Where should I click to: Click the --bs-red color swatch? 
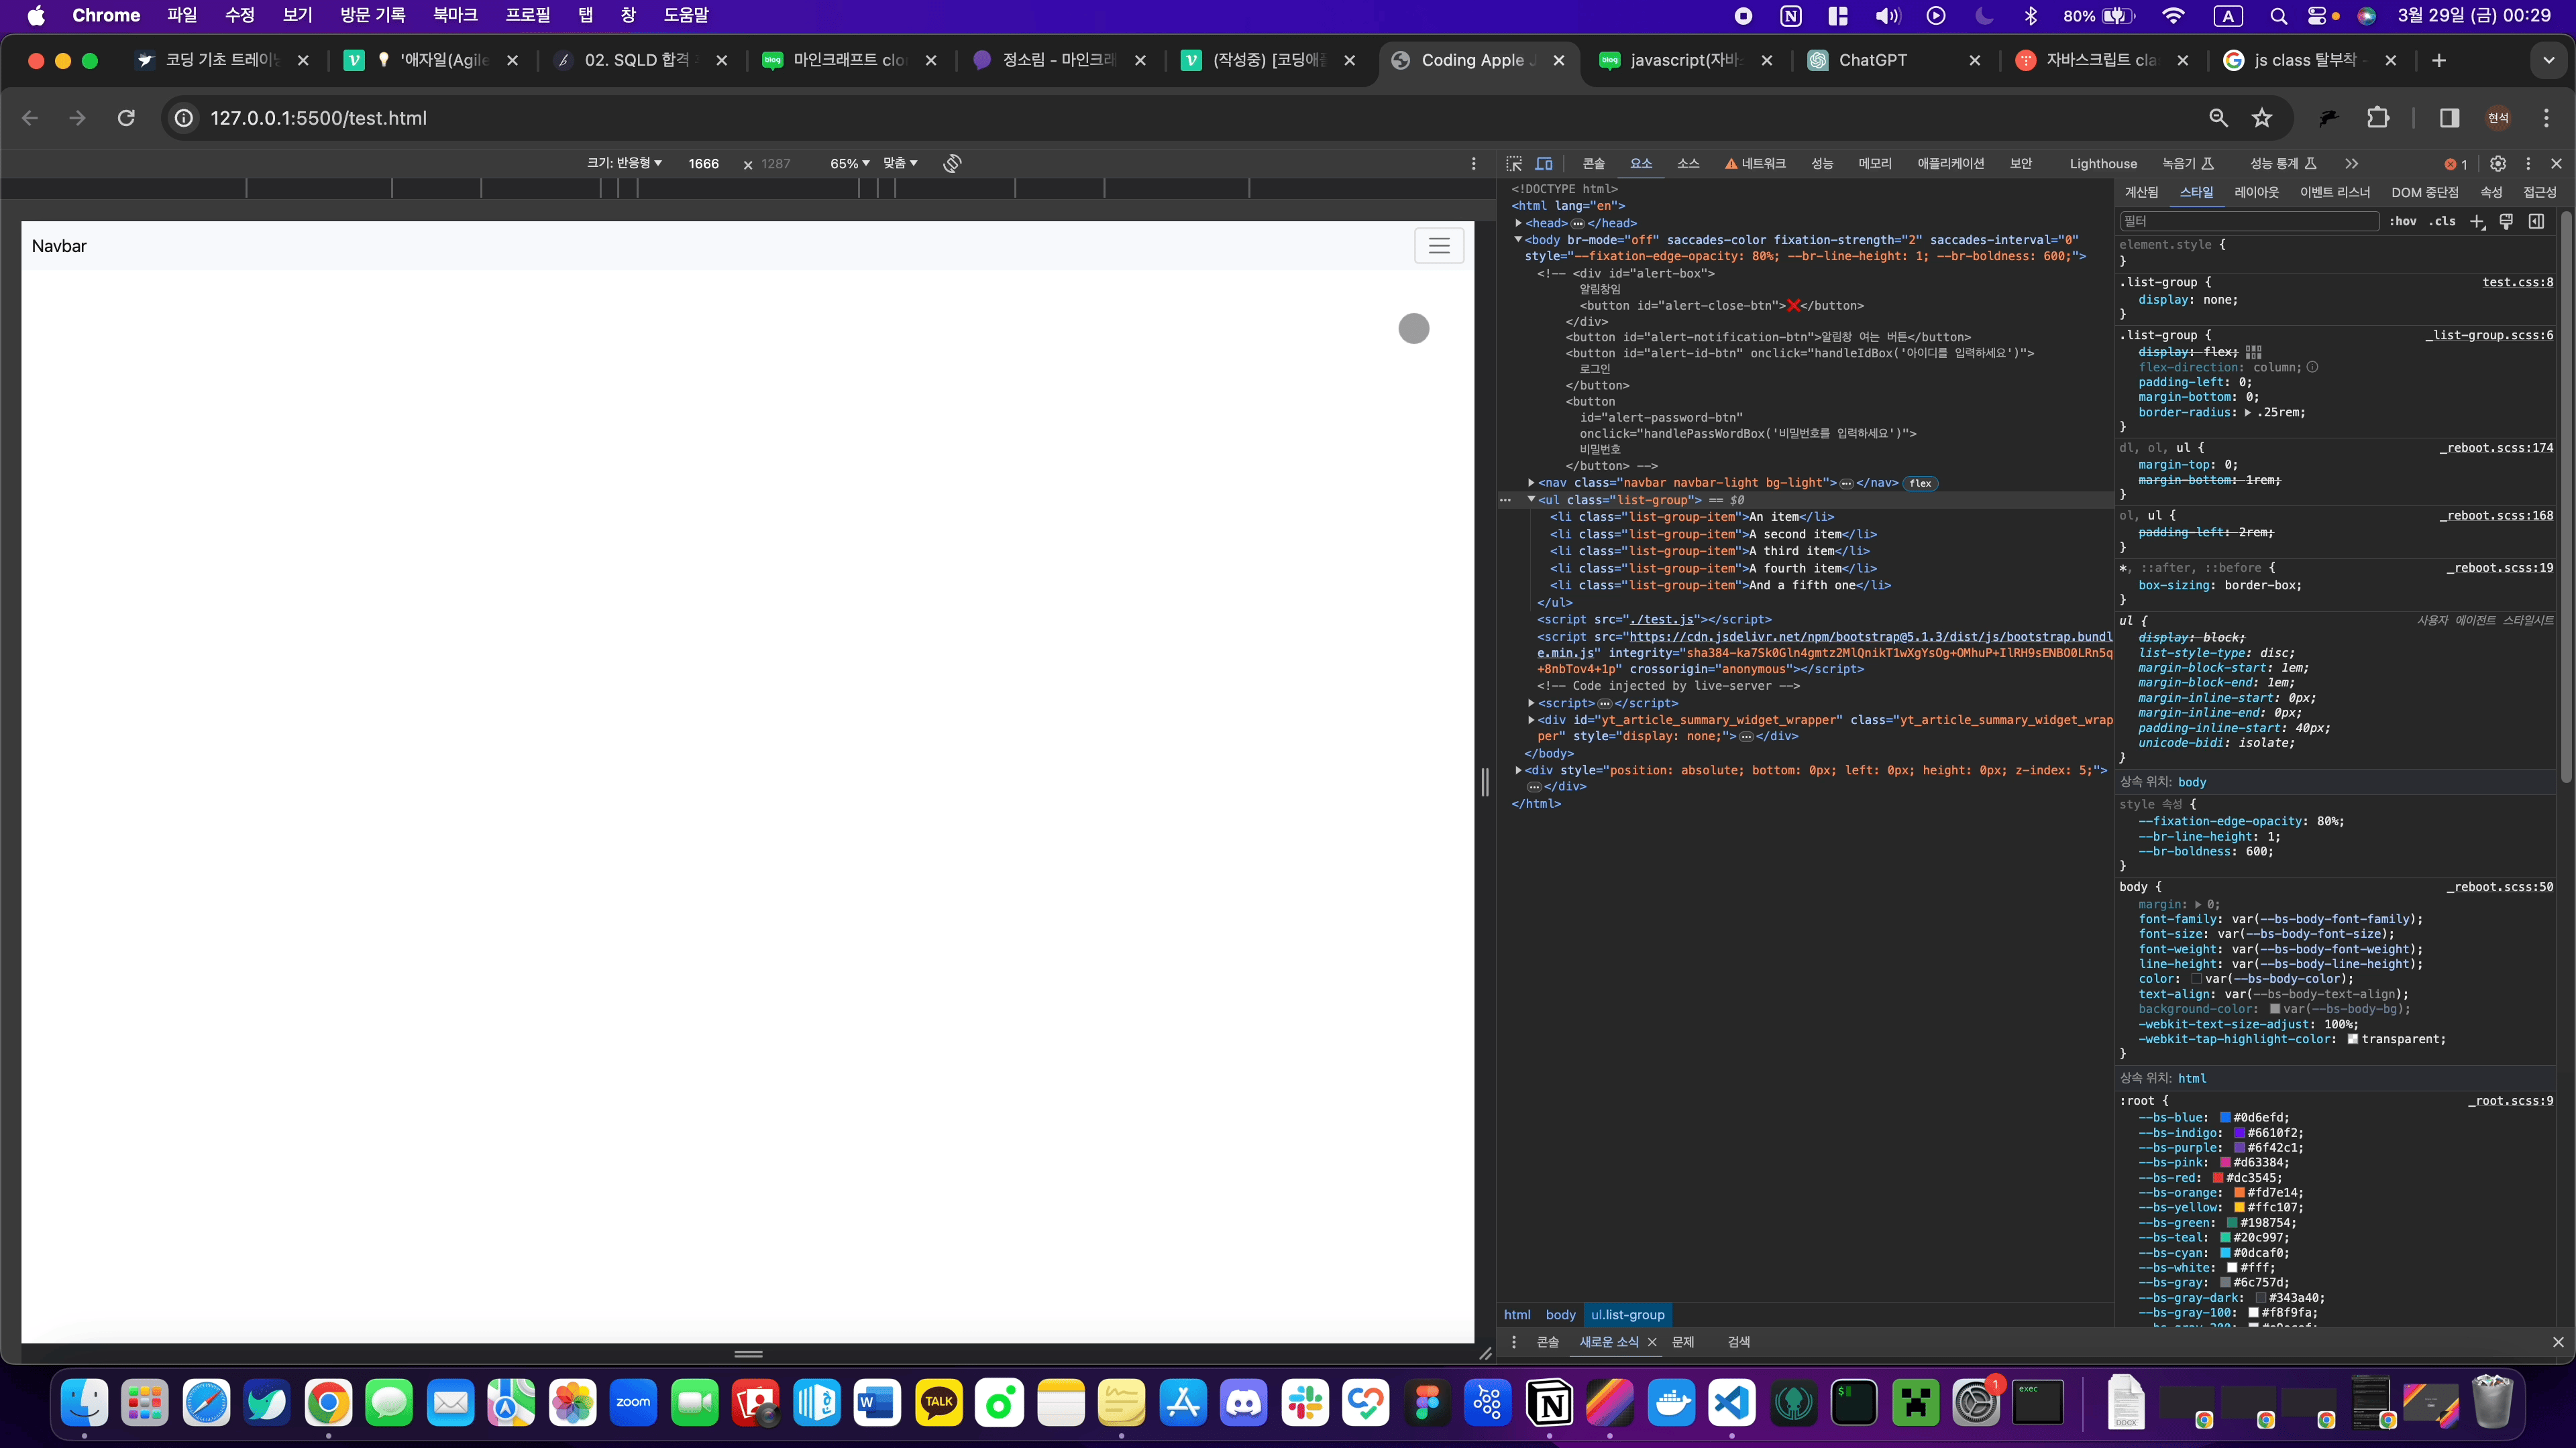point(2217,1177)
